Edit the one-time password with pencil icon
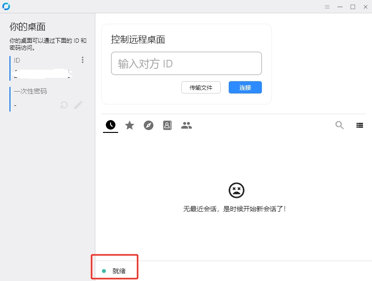The height and width of the screenshot is (281, 372). 78,105
